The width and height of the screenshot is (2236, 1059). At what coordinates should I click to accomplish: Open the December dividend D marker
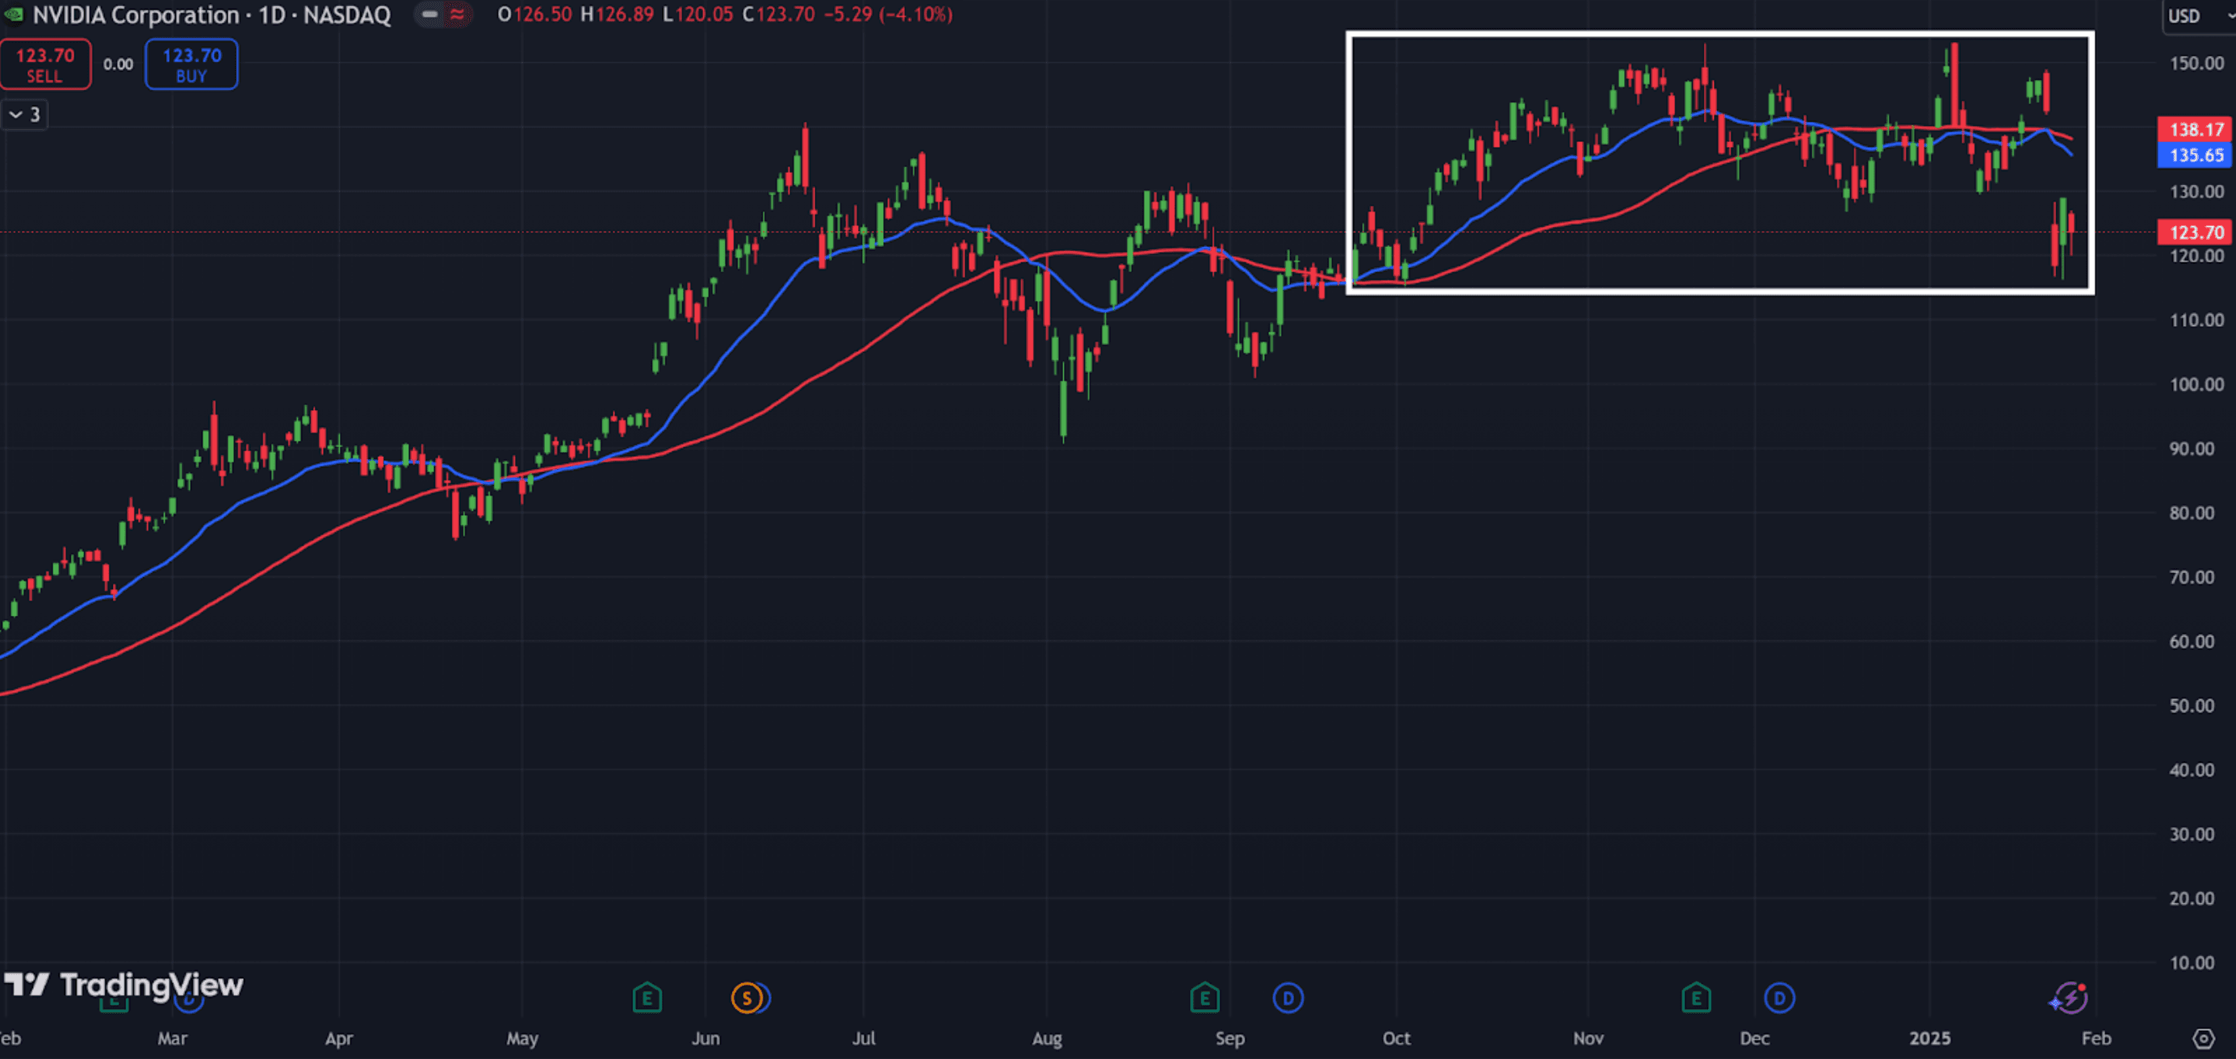tap(1778, 998)
